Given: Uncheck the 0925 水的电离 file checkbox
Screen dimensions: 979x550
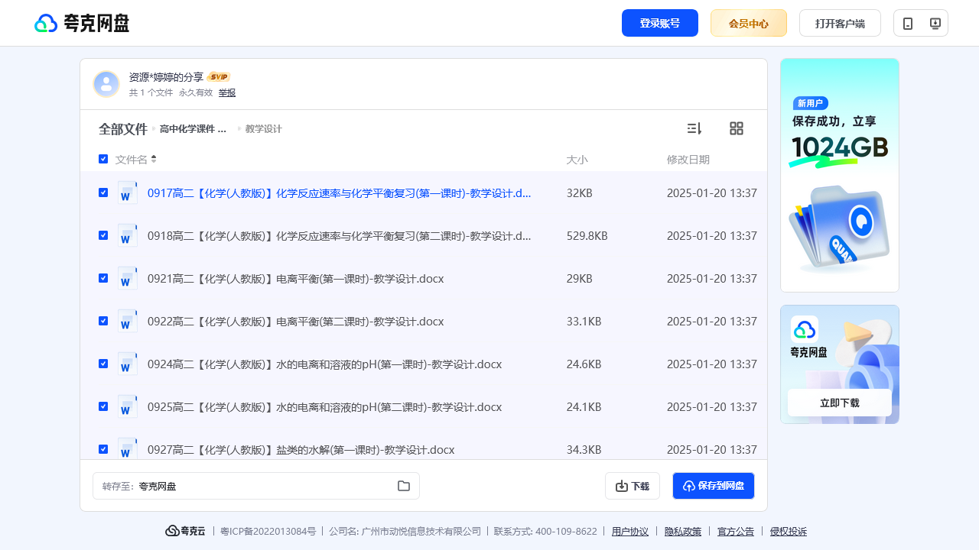Looking at the screenshot, I should [x=103, y=406].
